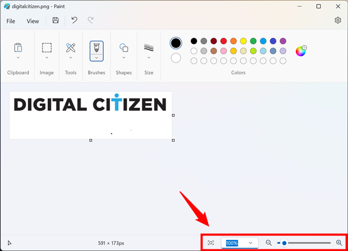This screenshot has height=251, width=348.
Task: Maximize the Paint window
Action: [318, 6]
